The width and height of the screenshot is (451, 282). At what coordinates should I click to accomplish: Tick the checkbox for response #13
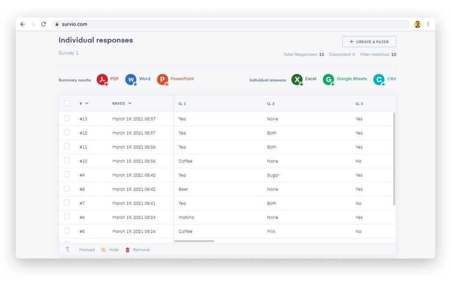(67, 118)
